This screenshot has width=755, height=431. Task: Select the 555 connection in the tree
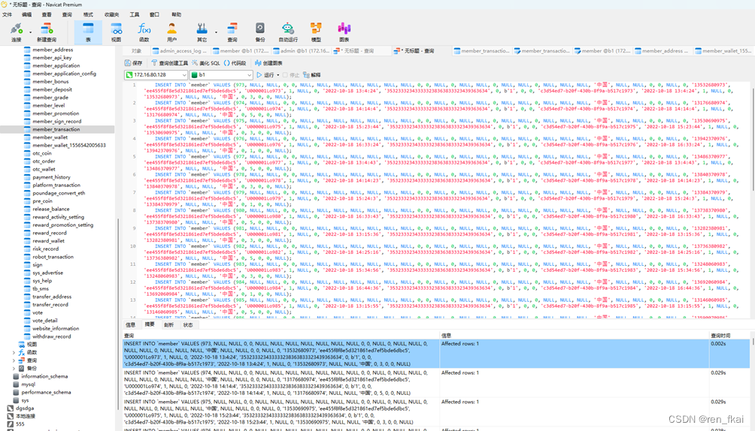20,423
